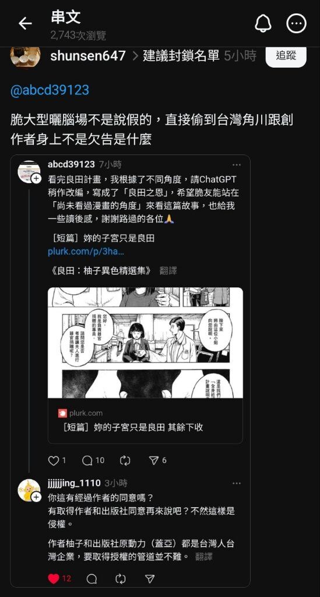The width and height of the screenshot is (320, 597).
Task: Open notifications bell icon
Action: tap(263, 23)
